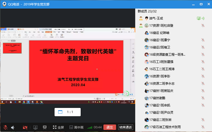This screenshot has width=212, height=132.
Task: Click the screen share icon in bottom toolbar
Action: click(35, 127)
